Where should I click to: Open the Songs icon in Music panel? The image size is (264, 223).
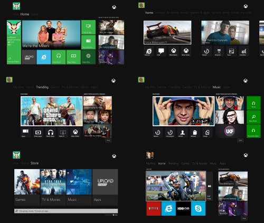[x=208, y=133]
